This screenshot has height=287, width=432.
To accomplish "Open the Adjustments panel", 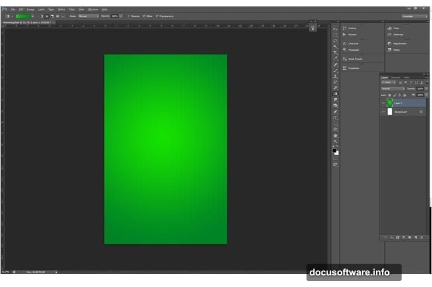I will 399,44.
